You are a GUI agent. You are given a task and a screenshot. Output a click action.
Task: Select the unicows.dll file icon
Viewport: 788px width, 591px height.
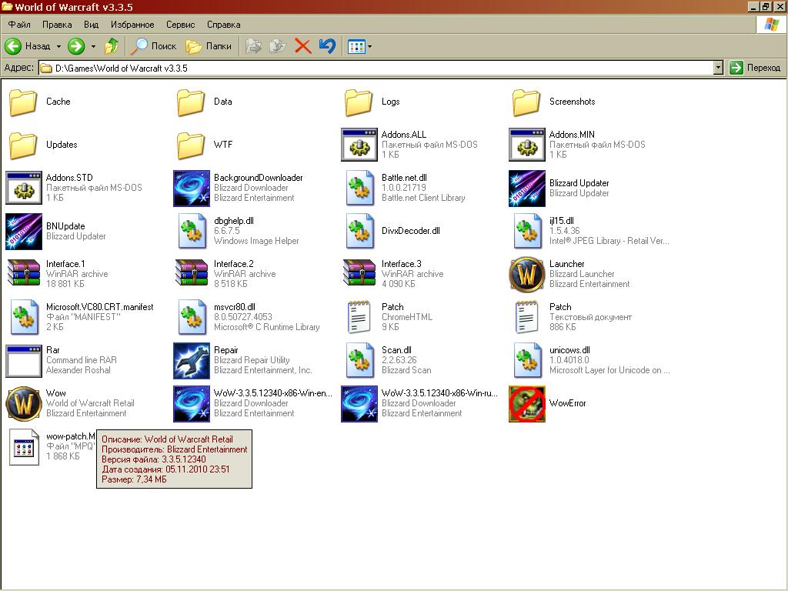(528, 361)
